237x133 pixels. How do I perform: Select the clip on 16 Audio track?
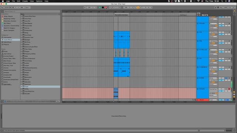(116, 93)
